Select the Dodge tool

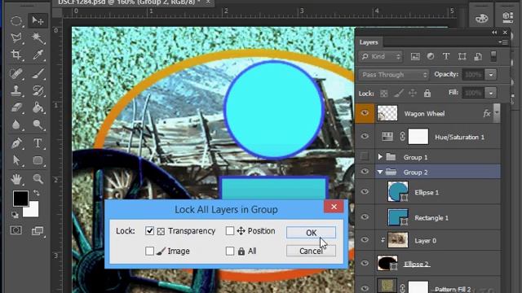(x=38, y=125)
